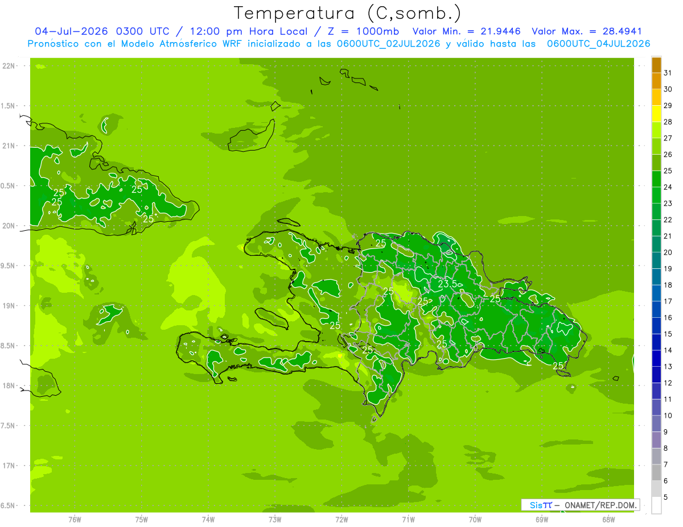Click the green scale segment between 24 and 25
Image resolution: width=683 pixels, height=527 pixels.
(656, 179)
